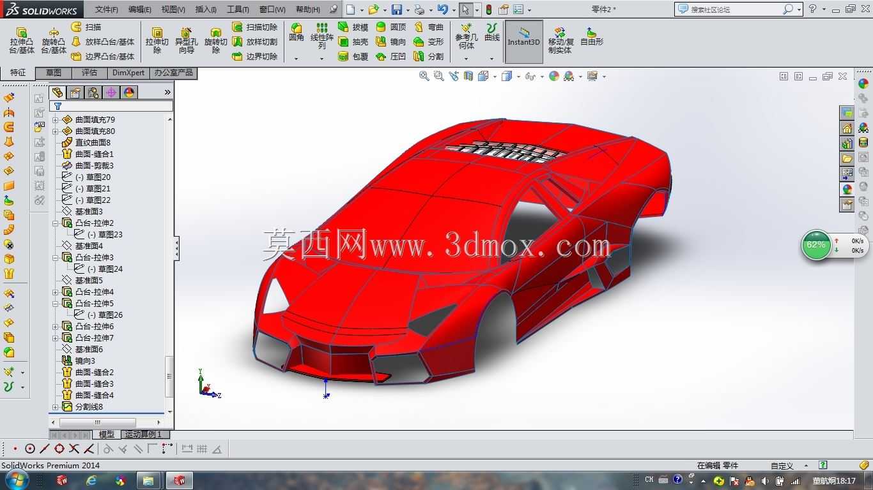This screenshot has height=490, width=873.
Task: Click the Open file folder icon
Action: 373,10
